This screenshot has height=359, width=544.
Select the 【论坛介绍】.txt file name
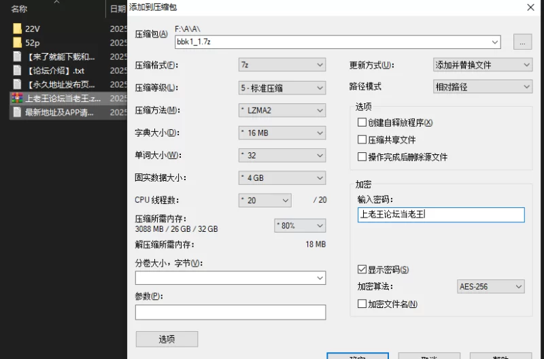[55, 71]
